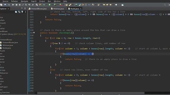This screenshot has height=95, width=170.
Task: Click the Next Edit Location icon
Action: point(107,5)
